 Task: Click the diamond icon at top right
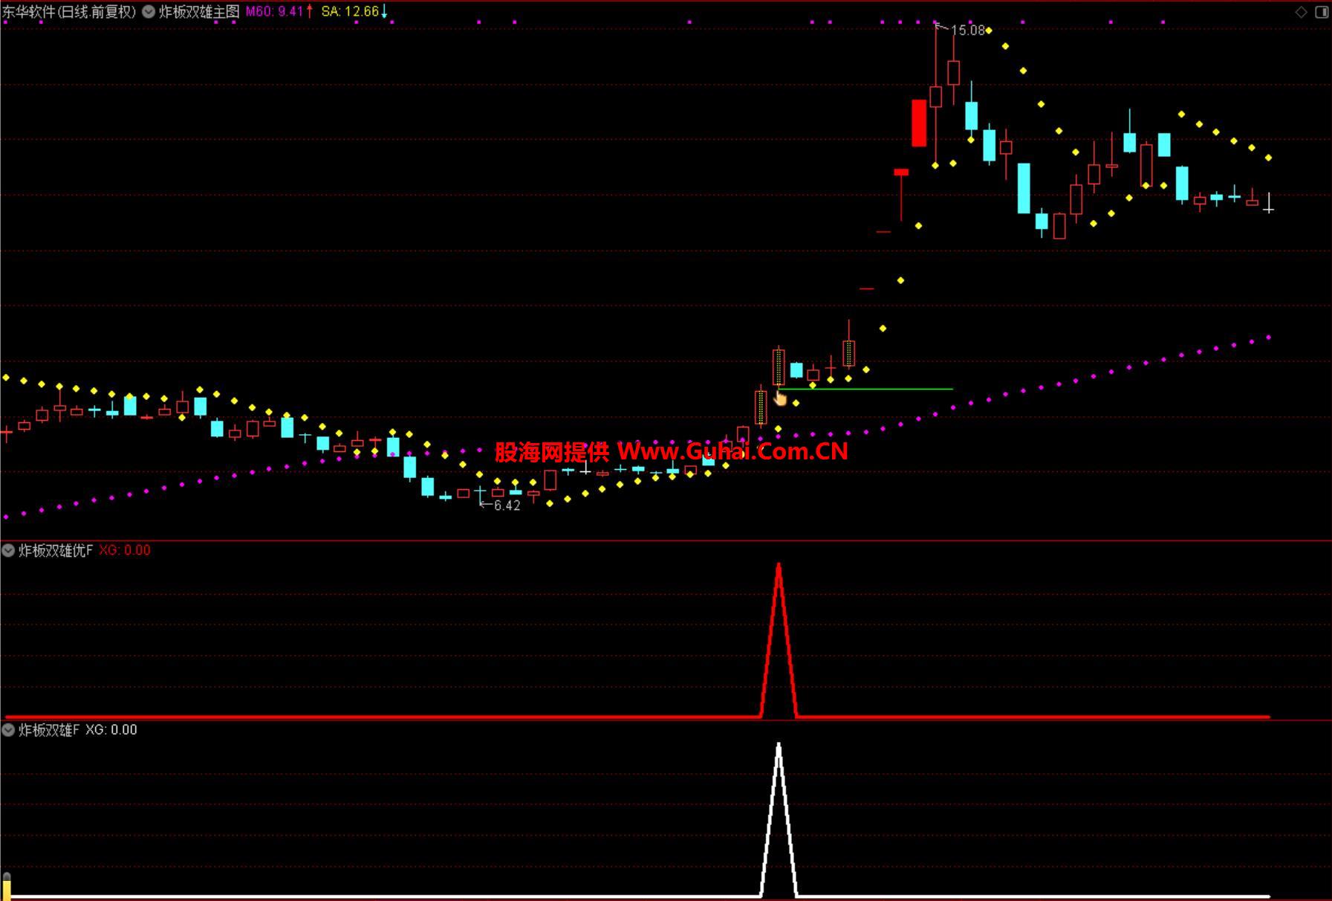[1301, 12]
